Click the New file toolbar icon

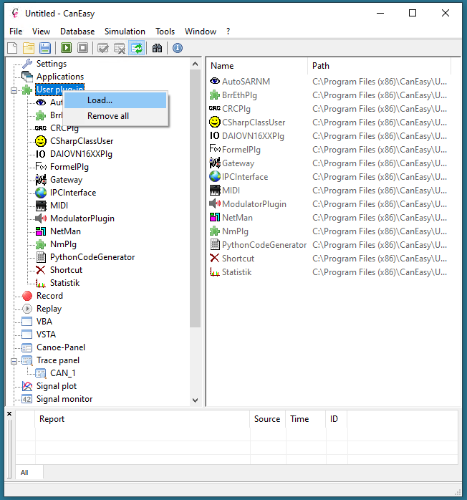(x=12, y=48)
